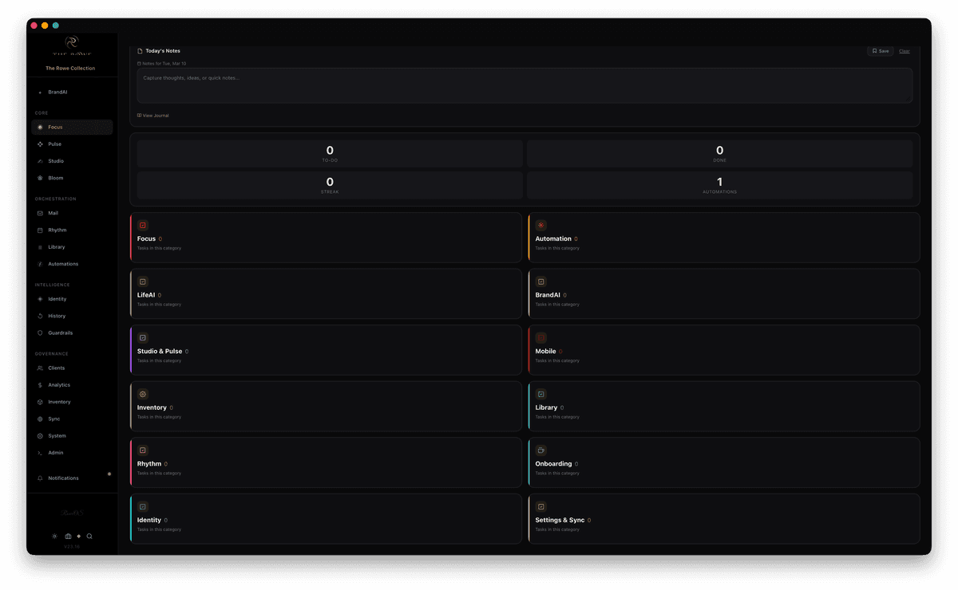
Task: Click the search icon at the sidebar bottom
Action: [89, 536]
